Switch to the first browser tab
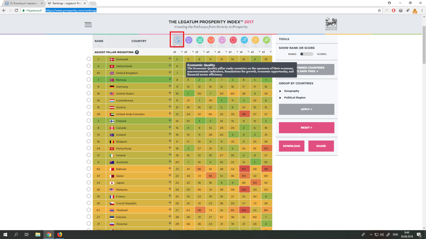 23,3
